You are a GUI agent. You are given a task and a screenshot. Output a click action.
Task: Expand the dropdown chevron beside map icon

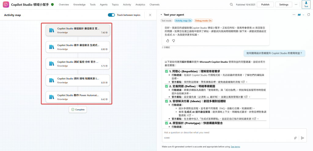[x=304, y=15]
